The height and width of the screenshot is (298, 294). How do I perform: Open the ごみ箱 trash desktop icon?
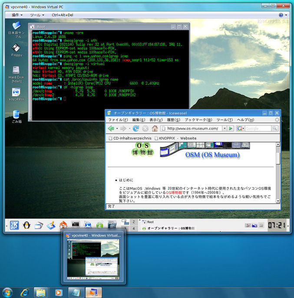coord(17,117)
